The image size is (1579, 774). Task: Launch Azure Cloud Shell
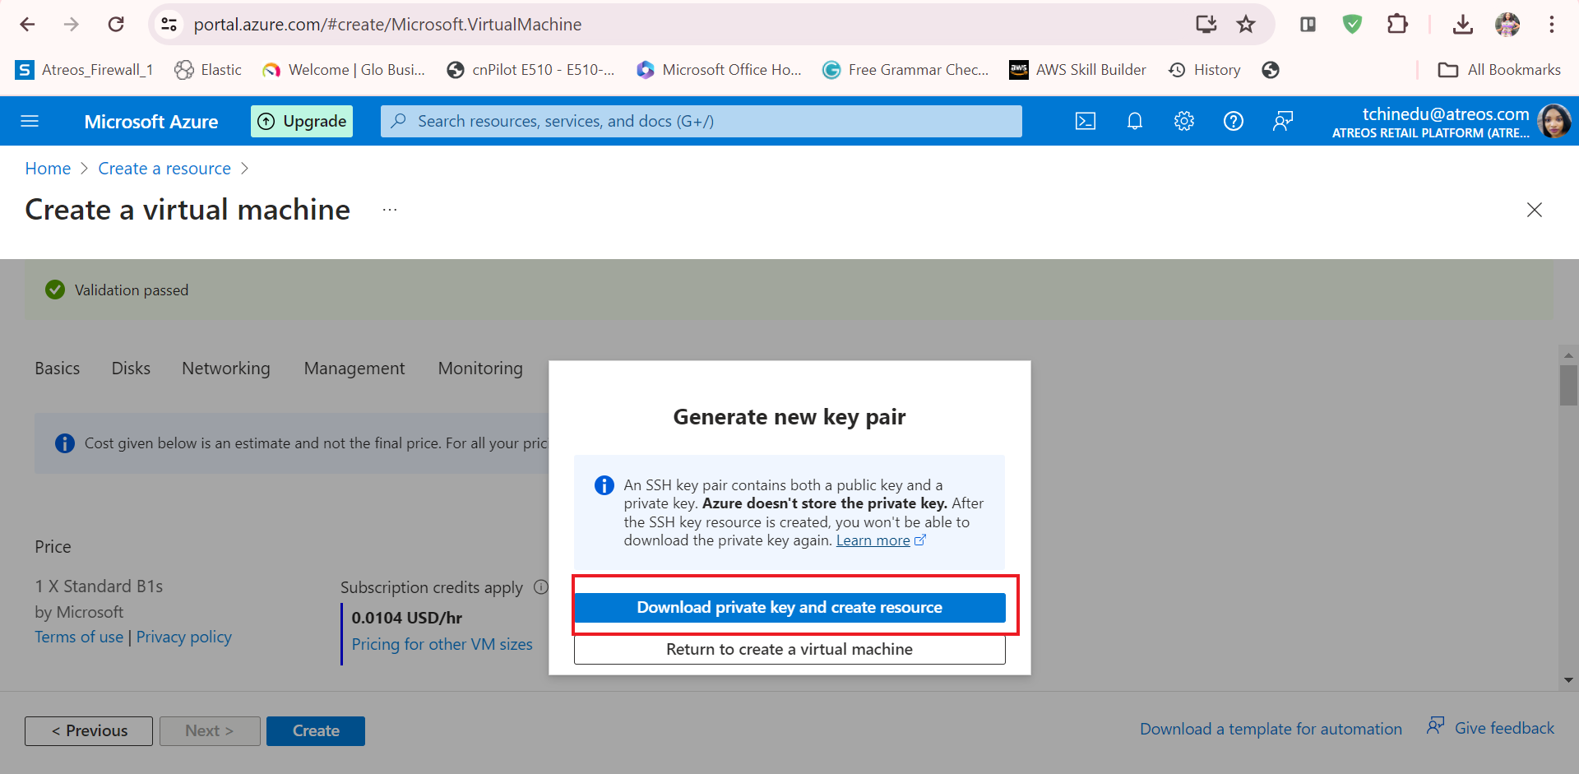pyautogui.click(x=1086, y=122)
